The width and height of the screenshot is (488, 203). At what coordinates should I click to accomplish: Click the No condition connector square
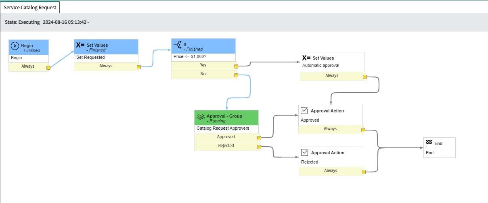(x=236, y=75)
